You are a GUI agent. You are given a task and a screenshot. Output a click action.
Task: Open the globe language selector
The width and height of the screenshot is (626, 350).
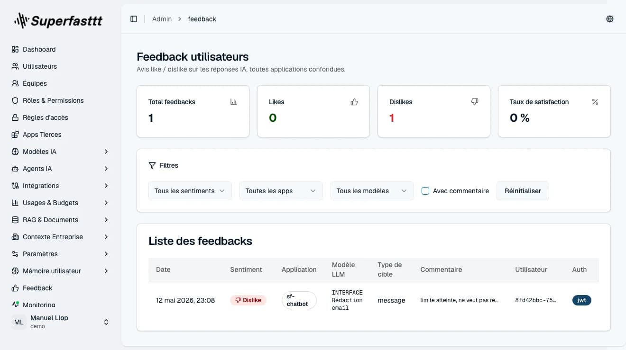coord(610,19)
